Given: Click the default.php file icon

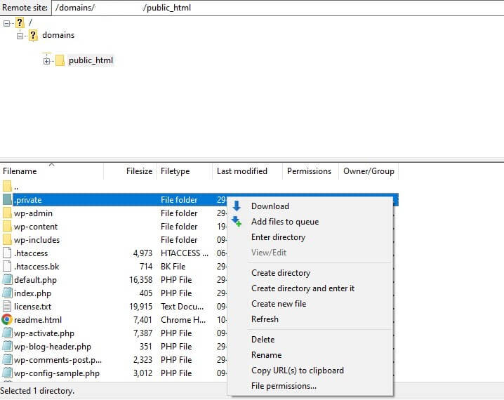Looking at the screenshot, I should (7, 280).
